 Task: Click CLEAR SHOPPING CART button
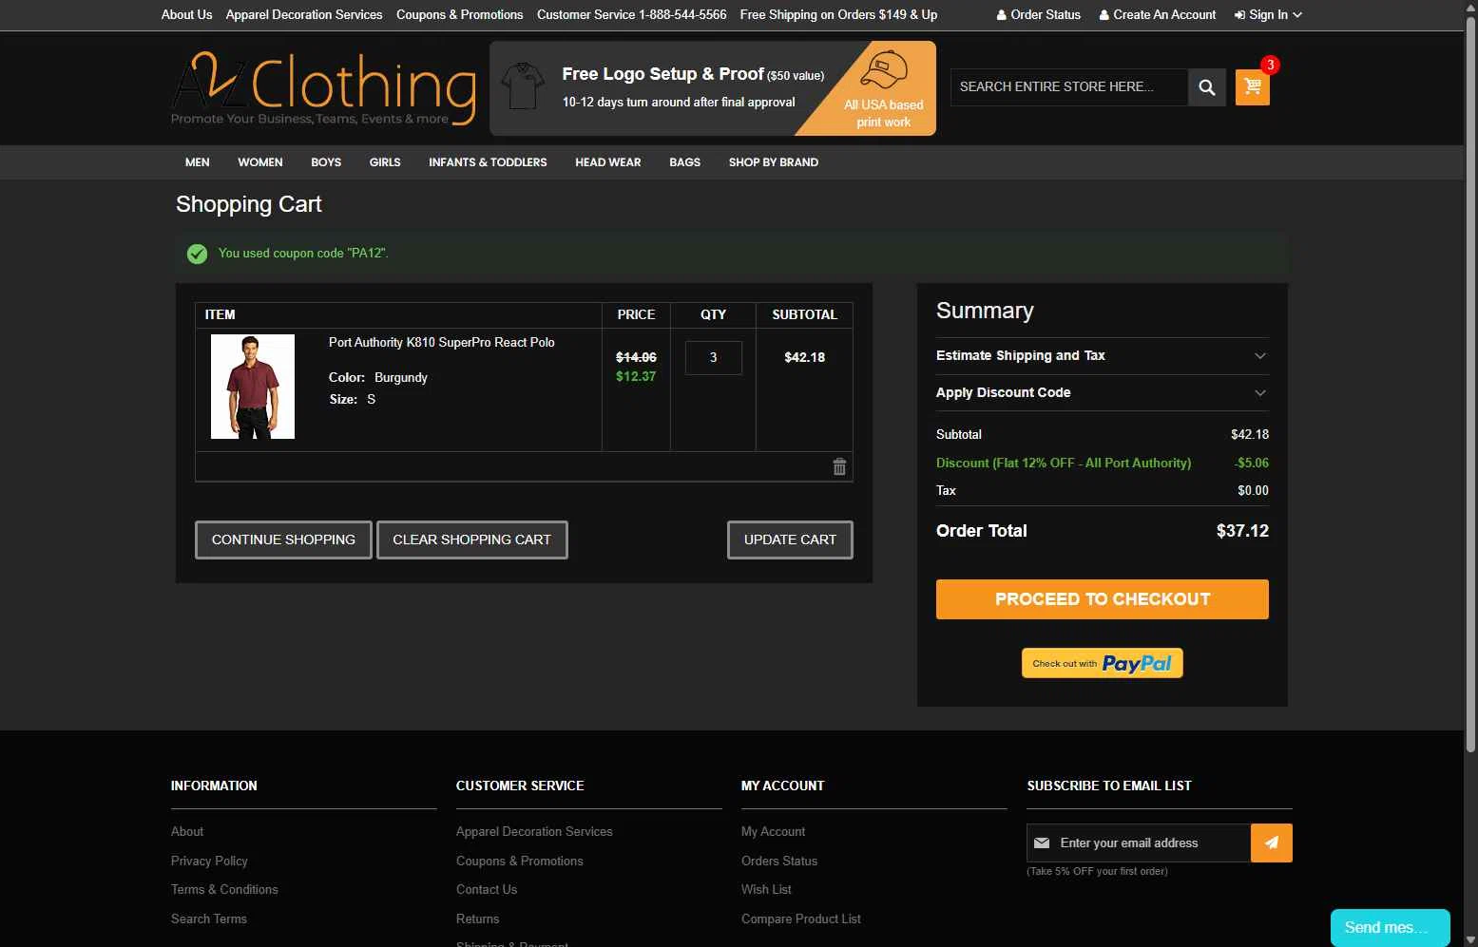click(472, 540)
